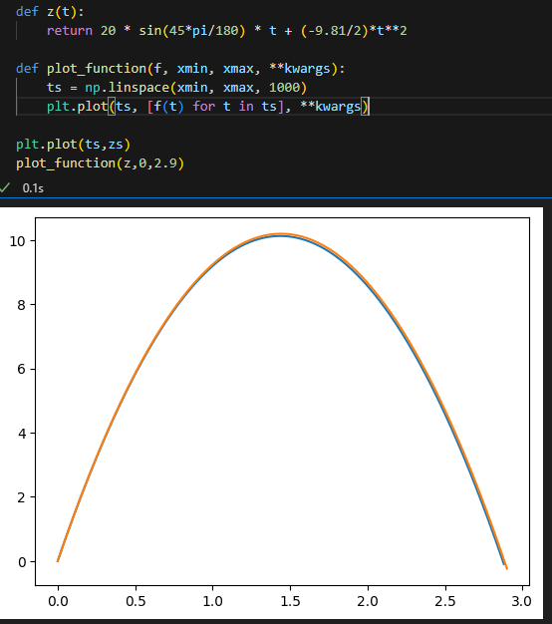
Task: Click the 'plt.plot(ts,zs)' code line
Action: tap(73, 145)
